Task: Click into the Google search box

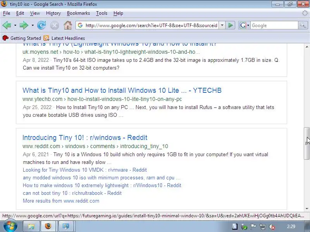Action: coord(274,25)
